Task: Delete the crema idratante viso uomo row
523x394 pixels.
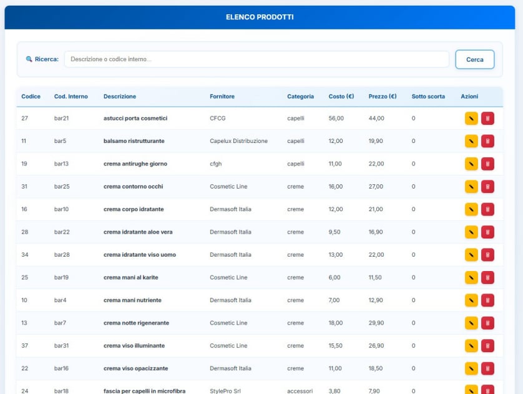Action: 487,255
